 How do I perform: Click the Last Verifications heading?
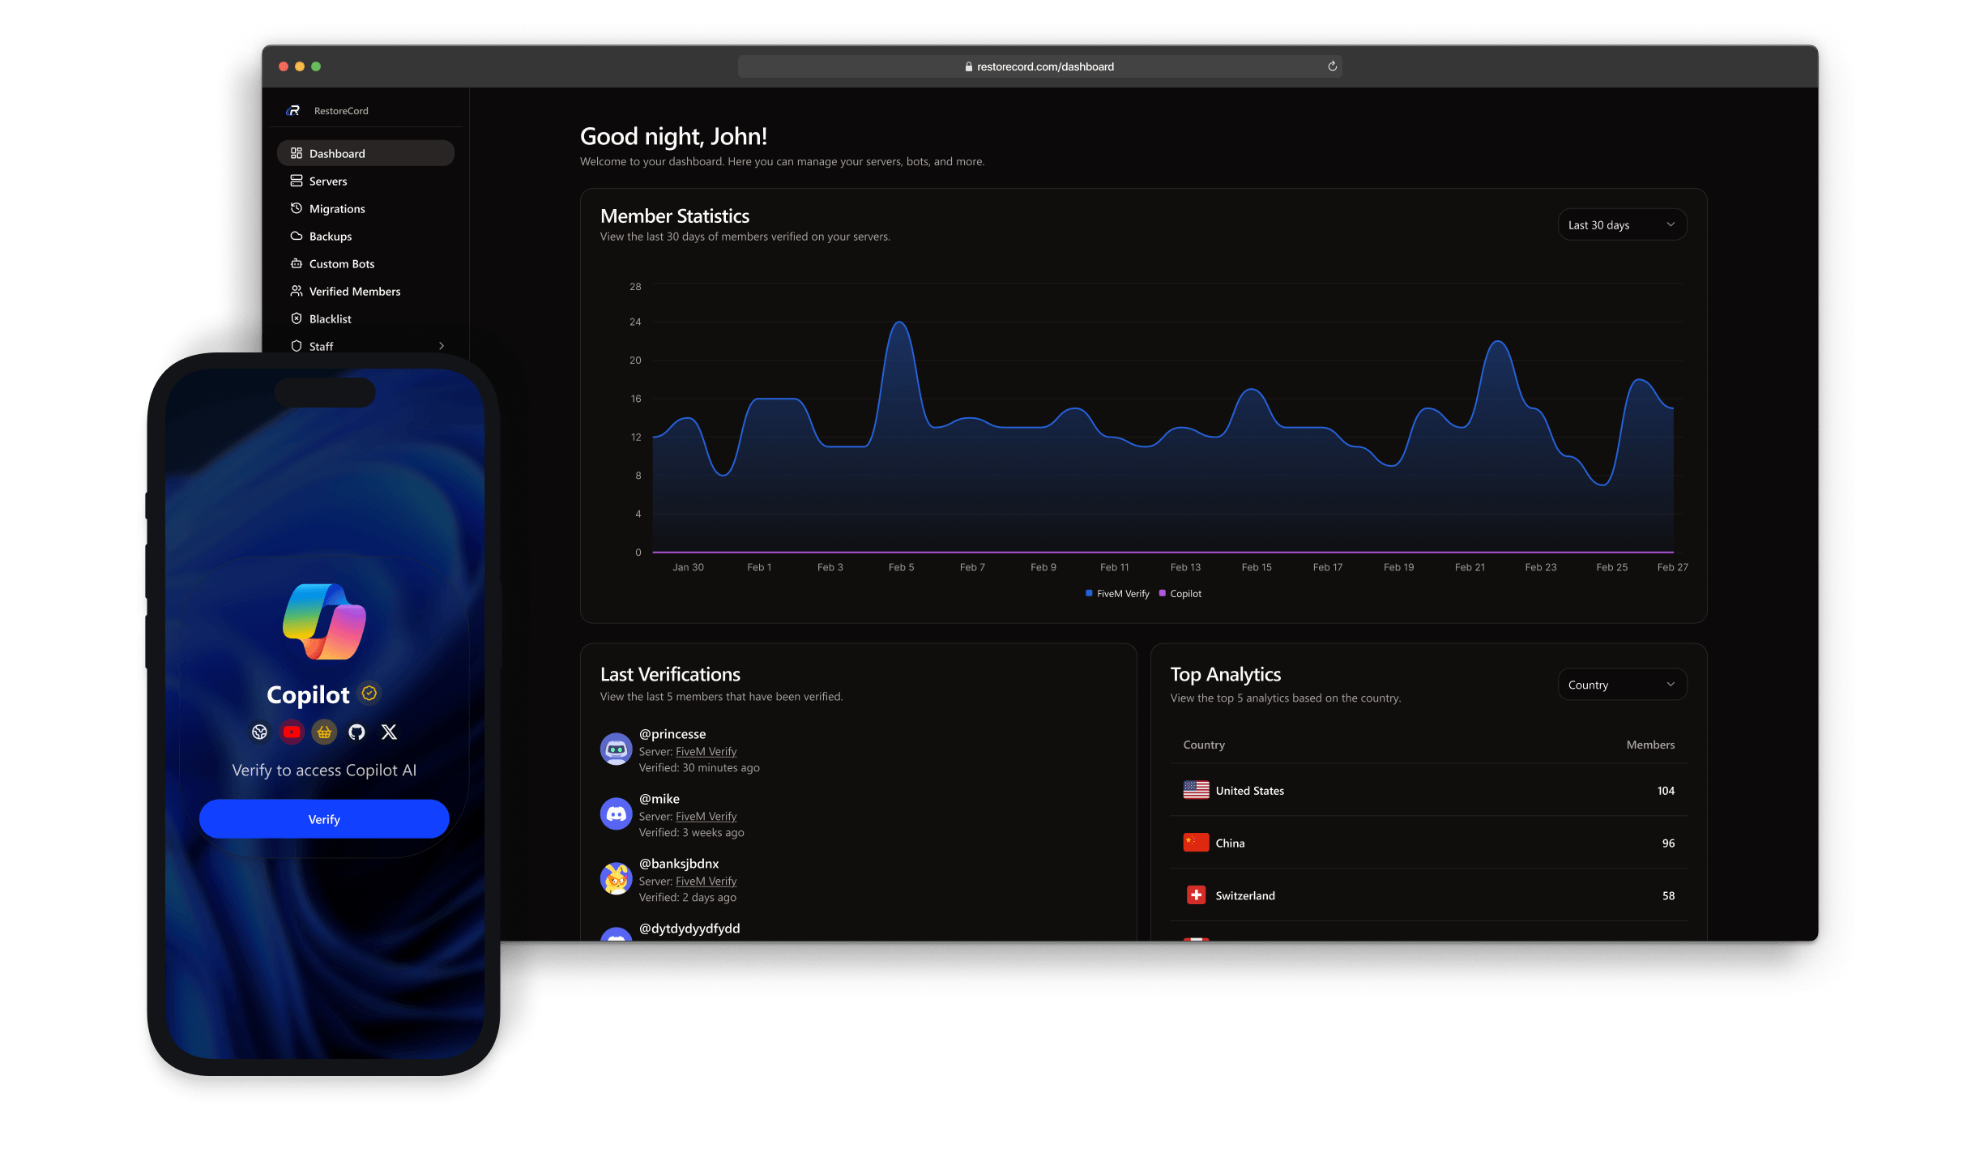click(x=670, y=675)
